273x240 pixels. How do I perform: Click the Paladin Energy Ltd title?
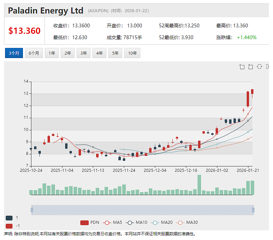point(46,10)
